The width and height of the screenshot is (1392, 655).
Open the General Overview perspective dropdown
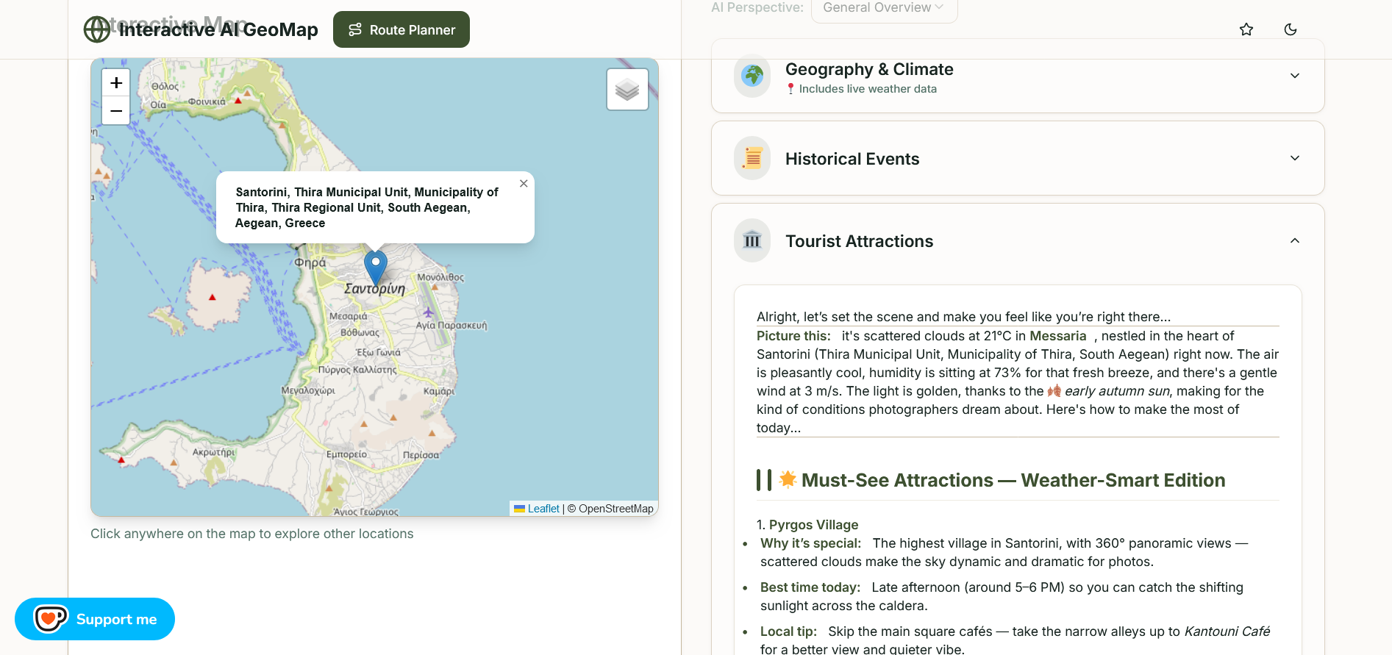point(884,8)
